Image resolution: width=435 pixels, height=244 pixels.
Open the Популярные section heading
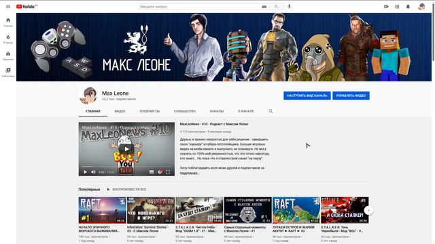pyautogui.click(x=89, y=190)
